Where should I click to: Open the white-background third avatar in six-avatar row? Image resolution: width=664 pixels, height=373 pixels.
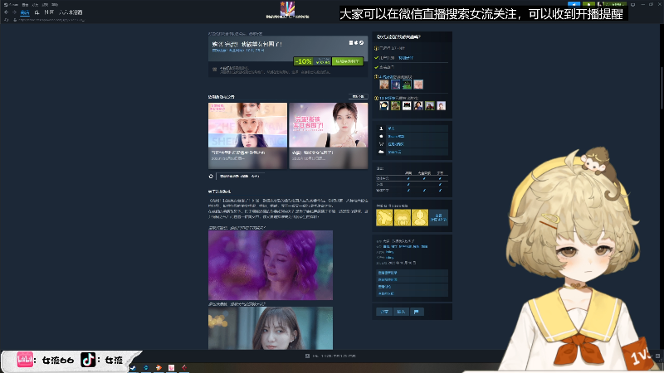tap(407, 106)
